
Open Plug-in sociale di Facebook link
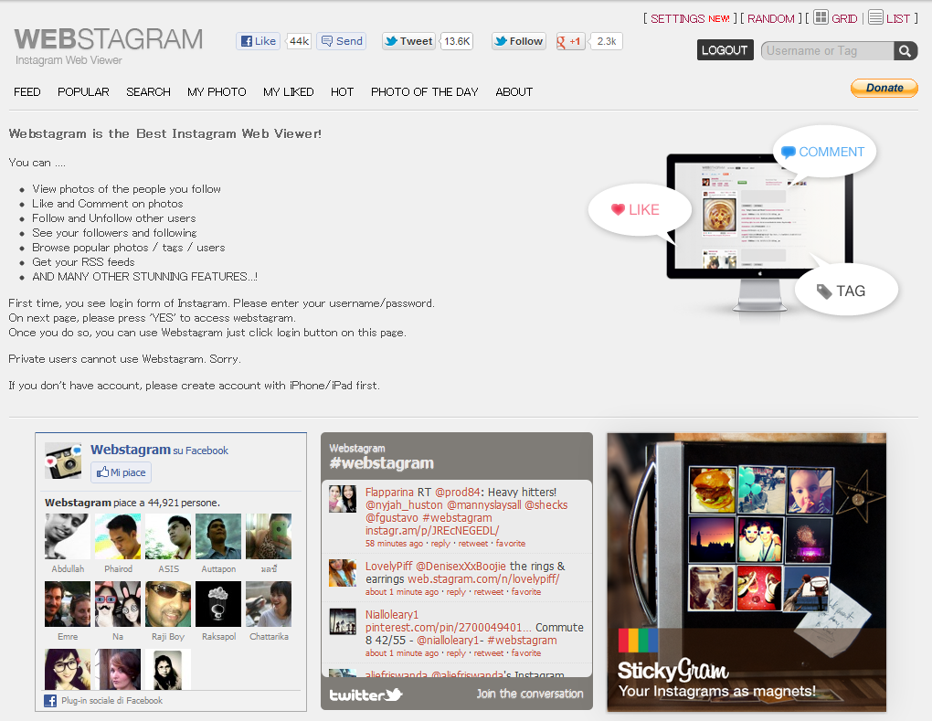point(111,701)
